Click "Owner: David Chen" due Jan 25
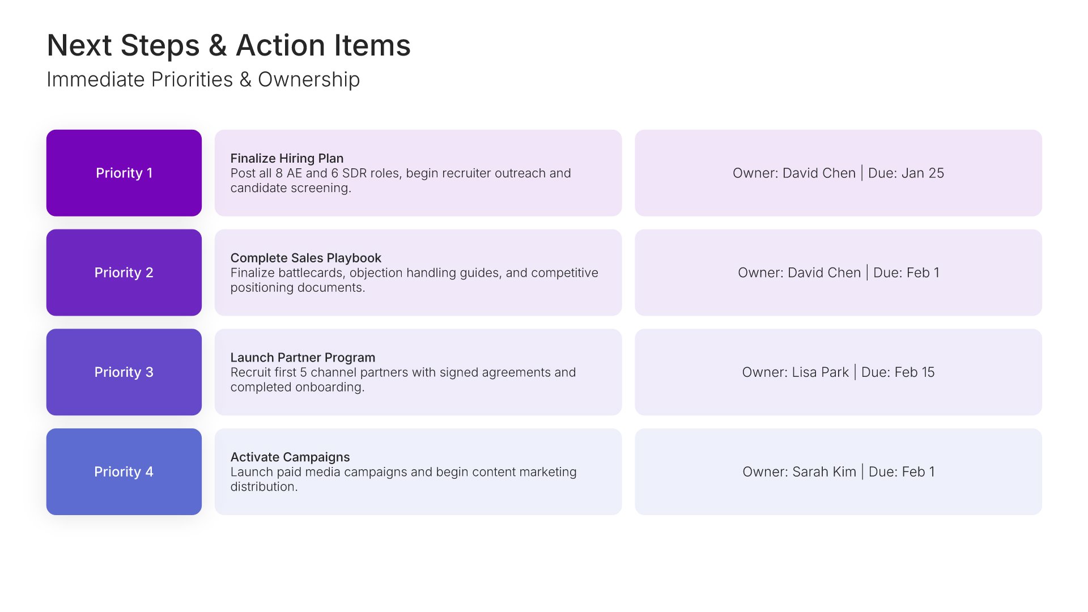This screenshot has height=612, width=1088. [x=794, y=173]
